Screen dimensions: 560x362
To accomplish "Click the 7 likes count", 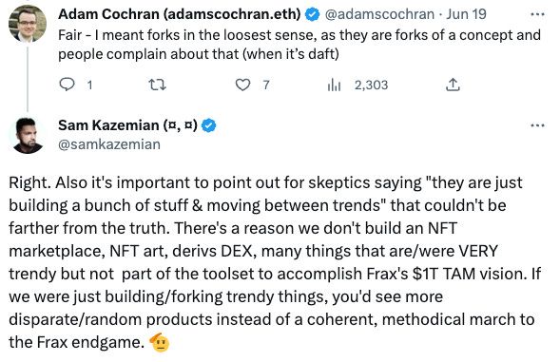I will [x=266, y=85].
